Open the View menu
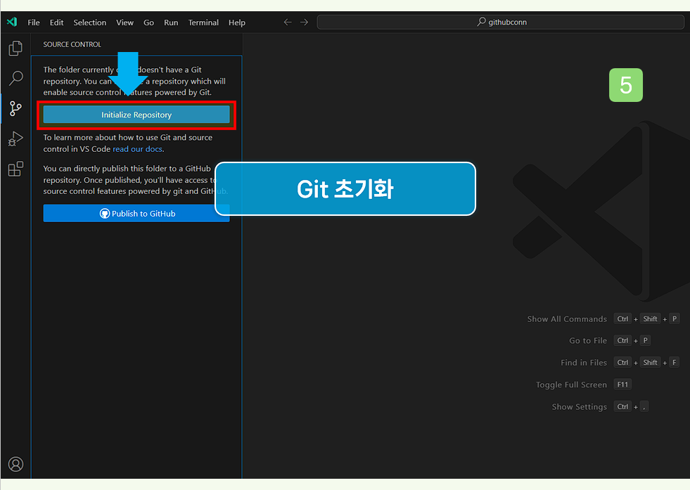690x490 pixels. click(124, 22)
